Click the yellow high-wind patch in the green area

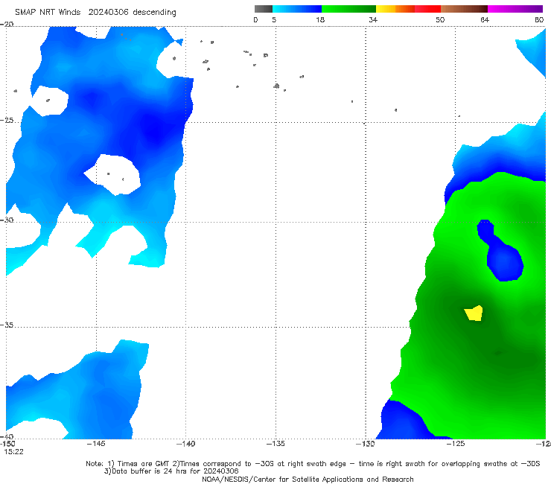point(474,313)
